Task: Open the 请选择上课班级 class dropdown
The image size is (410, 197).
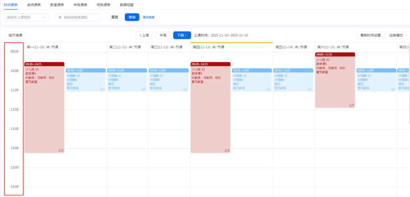Action: pos(26,17)
